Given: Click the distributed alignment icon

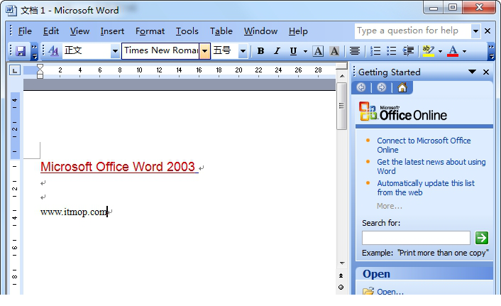Looking at the screenshot, I should (x=354, y=51).
